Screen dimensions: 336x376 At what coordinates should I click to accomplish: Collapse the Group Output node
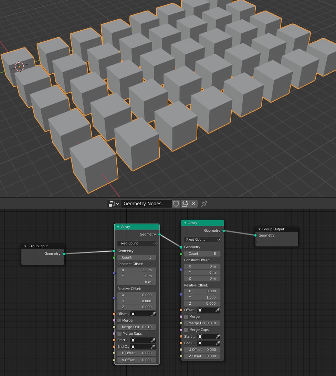(x=259, y=229)
